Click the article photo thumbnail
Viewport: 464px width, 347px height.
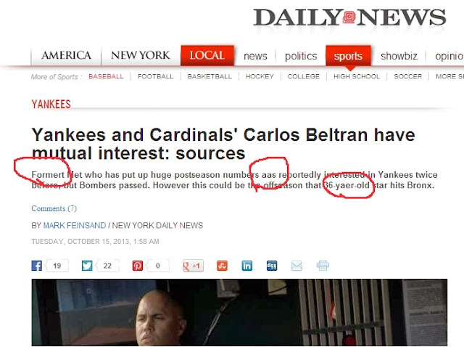(x=239, y=313)
